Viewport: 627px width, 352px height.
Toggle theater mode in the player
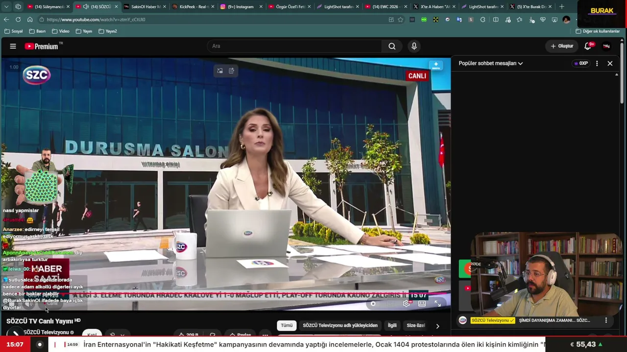coord(422,304)
